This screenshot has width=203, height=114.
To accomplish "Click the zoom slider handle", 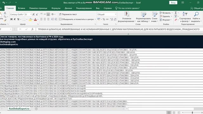I will (193, 113).
